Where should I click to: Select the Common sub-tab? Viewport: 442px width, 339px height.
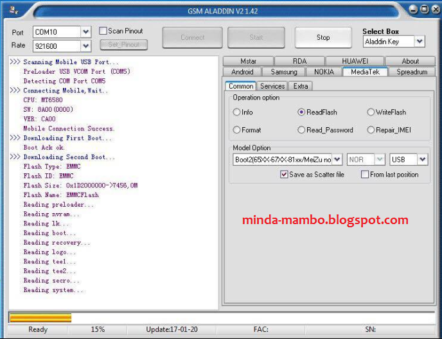tap(241, 86)
